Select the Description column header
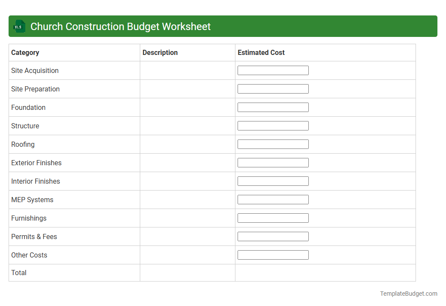 point(160,52)
